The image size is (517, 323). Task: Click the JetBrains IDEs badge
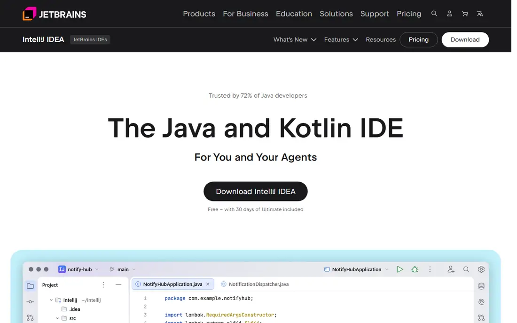point(90,39)
